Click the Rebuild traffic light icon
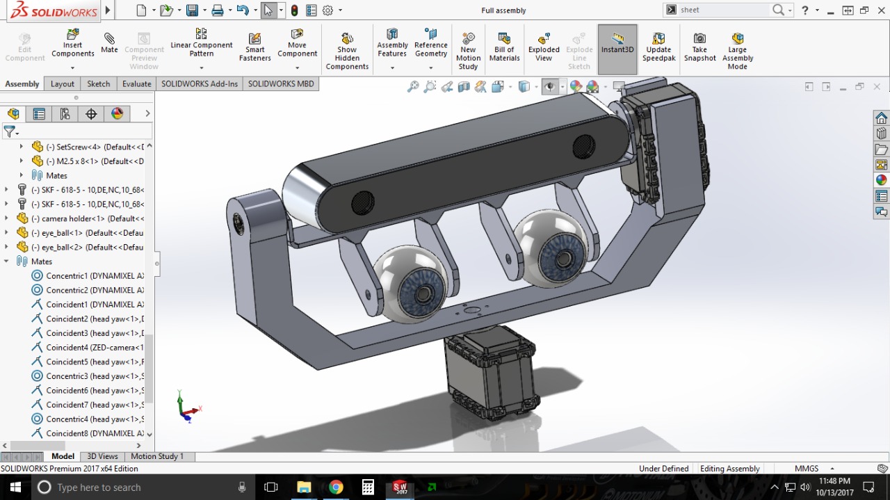 (294, 10)
